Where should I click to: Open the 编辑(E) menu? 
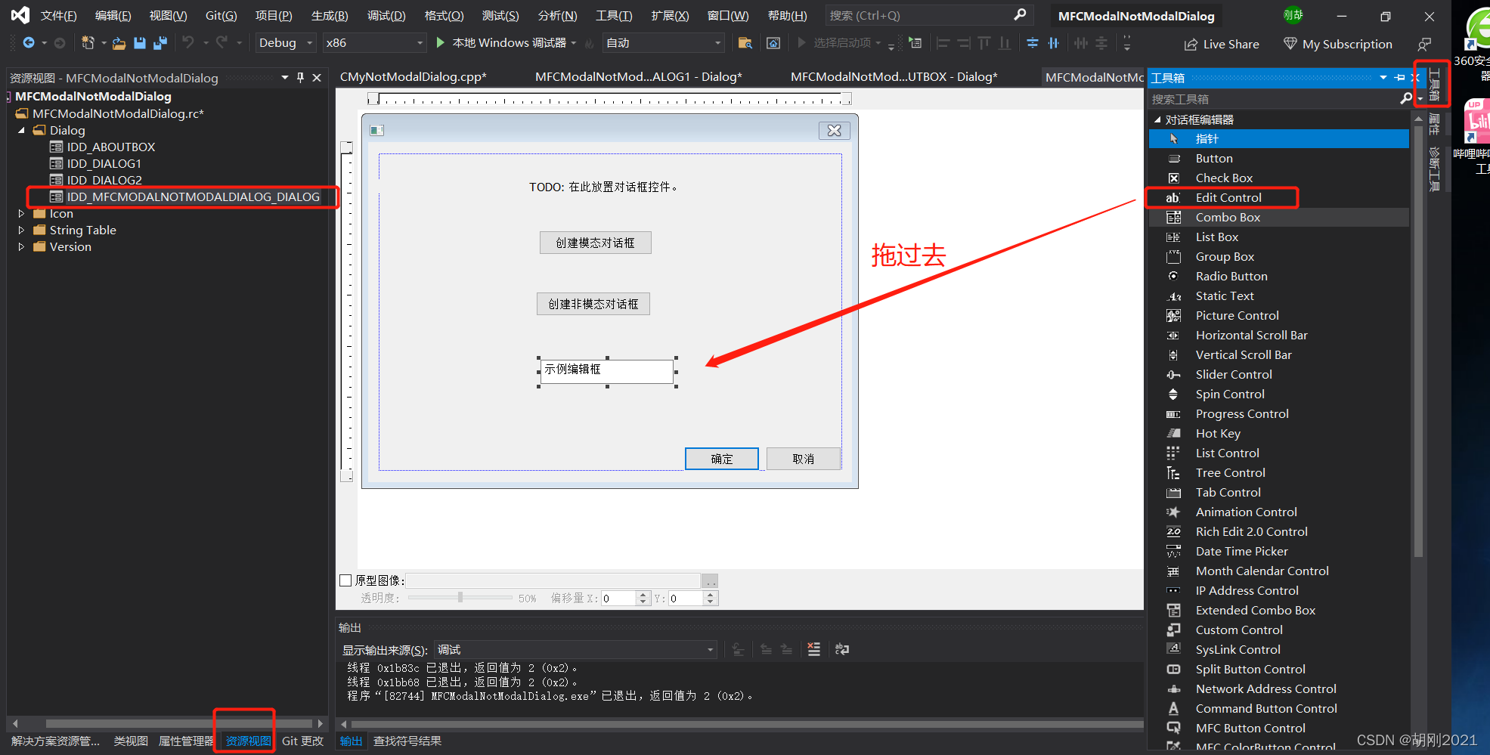coord(113,15)
